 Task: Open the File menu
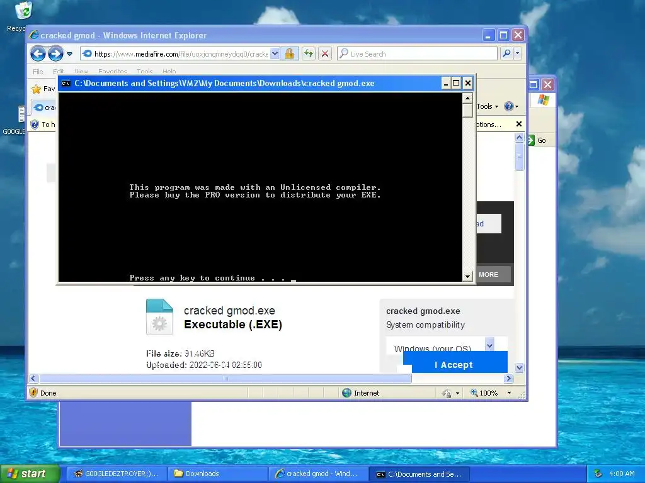38,72
